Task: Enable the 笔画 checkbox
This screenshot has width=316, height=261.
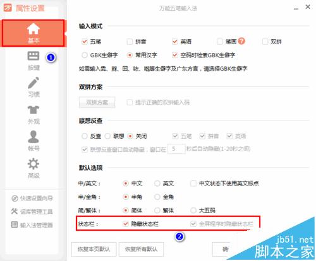Action: point(220,42)
